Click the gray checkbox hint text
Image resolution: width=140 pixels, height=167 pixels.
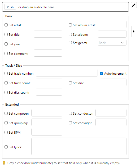[x=64, y=163]
